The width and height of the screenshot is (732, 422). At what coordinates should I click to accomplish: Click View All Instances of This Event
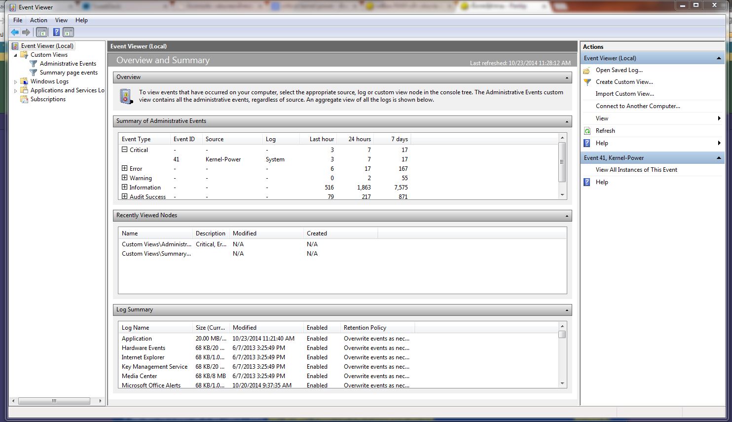point(636,170)
